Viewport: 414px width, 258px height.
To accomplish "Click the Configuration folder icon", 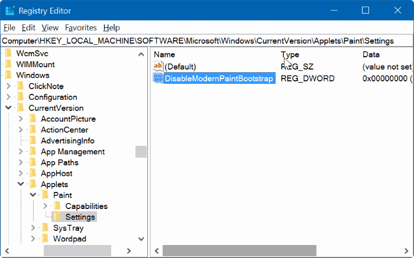I will (21, 97).
